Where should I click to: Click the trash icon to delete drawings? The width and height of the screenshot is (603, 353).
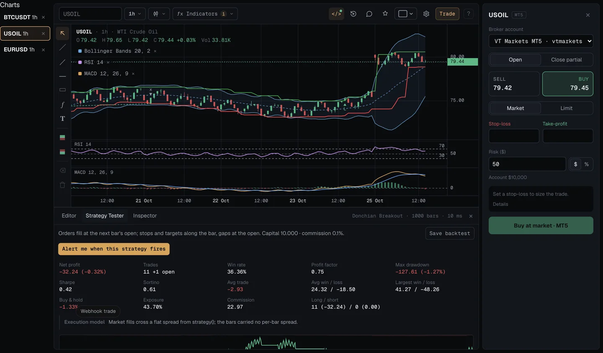(62, 185)
